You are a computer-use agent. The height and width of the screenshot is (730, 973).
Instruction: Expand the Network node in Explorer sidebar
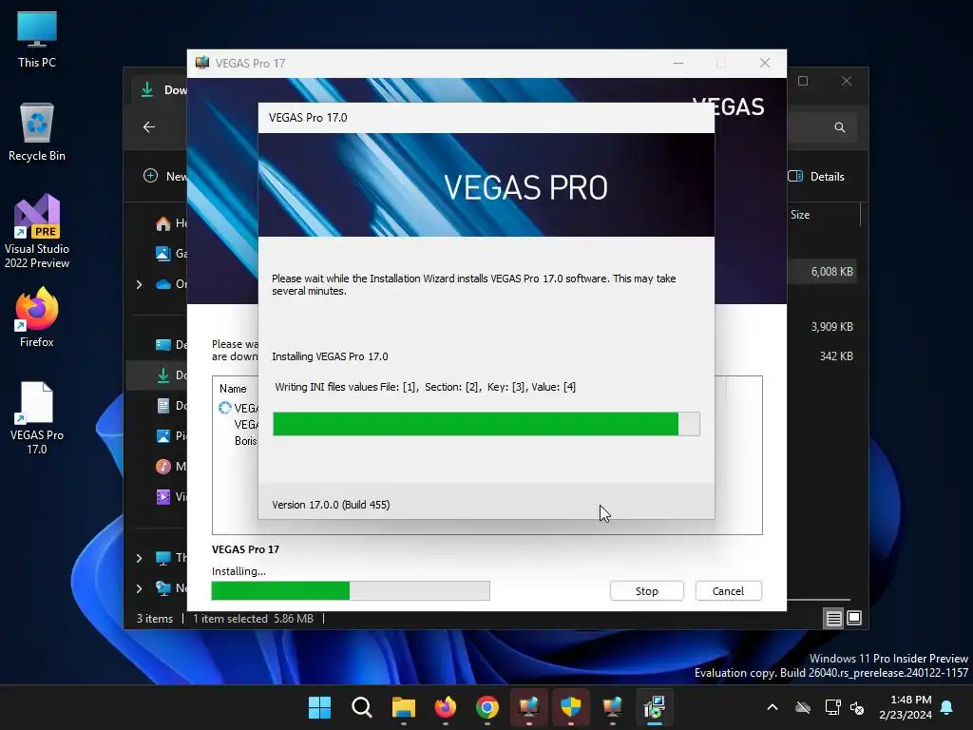click(x=139, y=588)
